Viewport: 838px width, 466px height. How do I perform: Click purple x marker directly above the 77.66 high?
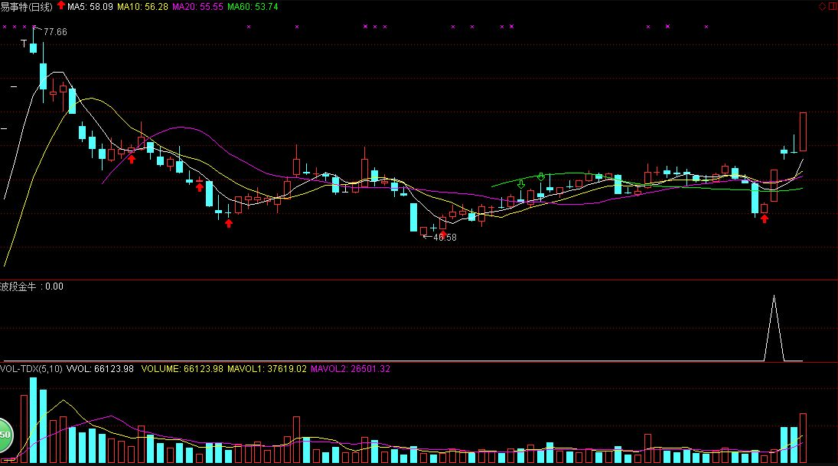coord(34,26)
